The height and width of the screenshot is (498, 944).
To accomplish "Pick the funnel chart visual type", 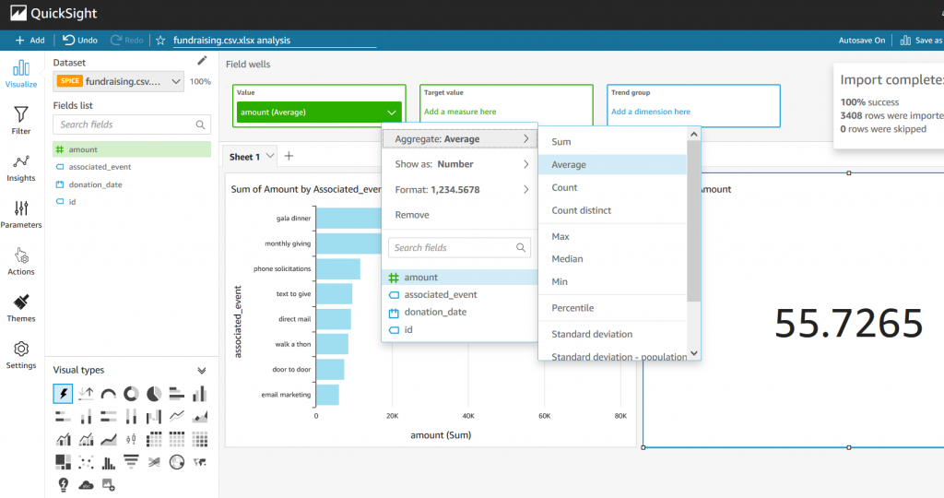I will (x=131, y=462).
